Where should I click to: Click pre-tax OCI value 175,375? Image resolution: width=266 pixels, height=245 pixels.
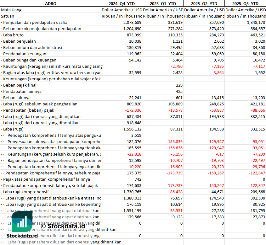point(134,173)
